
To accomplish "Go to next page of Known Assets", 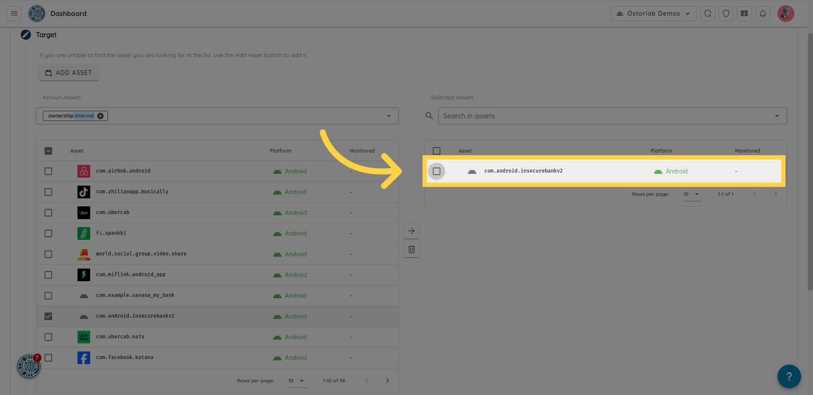I will [x=387, y=381].
